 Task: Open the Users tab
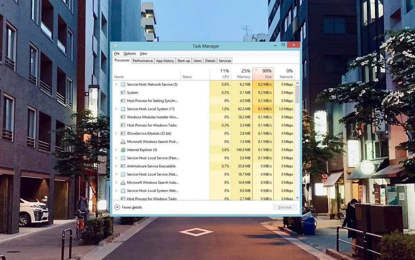coord(197,61)
